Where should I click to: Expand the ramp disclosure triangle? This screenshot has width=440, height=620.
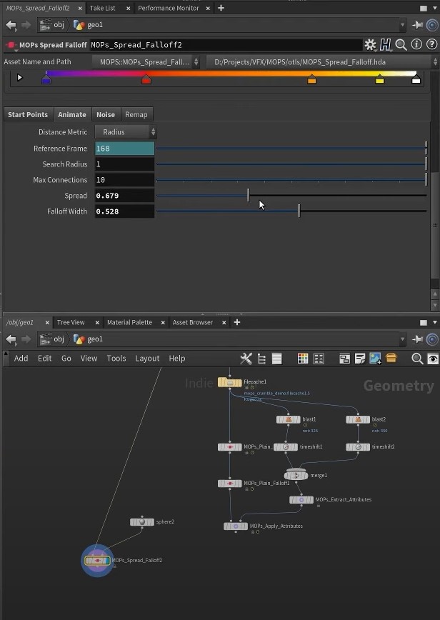19,77
